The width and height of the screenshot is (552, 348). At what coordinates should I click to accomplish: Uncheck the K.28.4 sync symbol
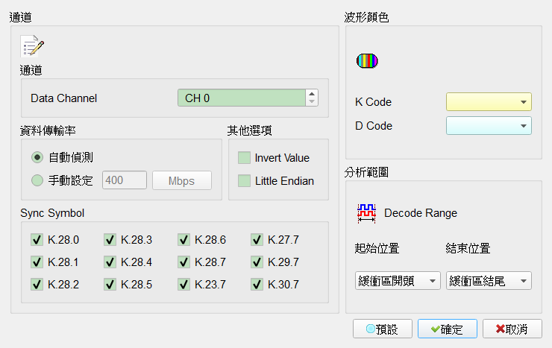point(110,262)
